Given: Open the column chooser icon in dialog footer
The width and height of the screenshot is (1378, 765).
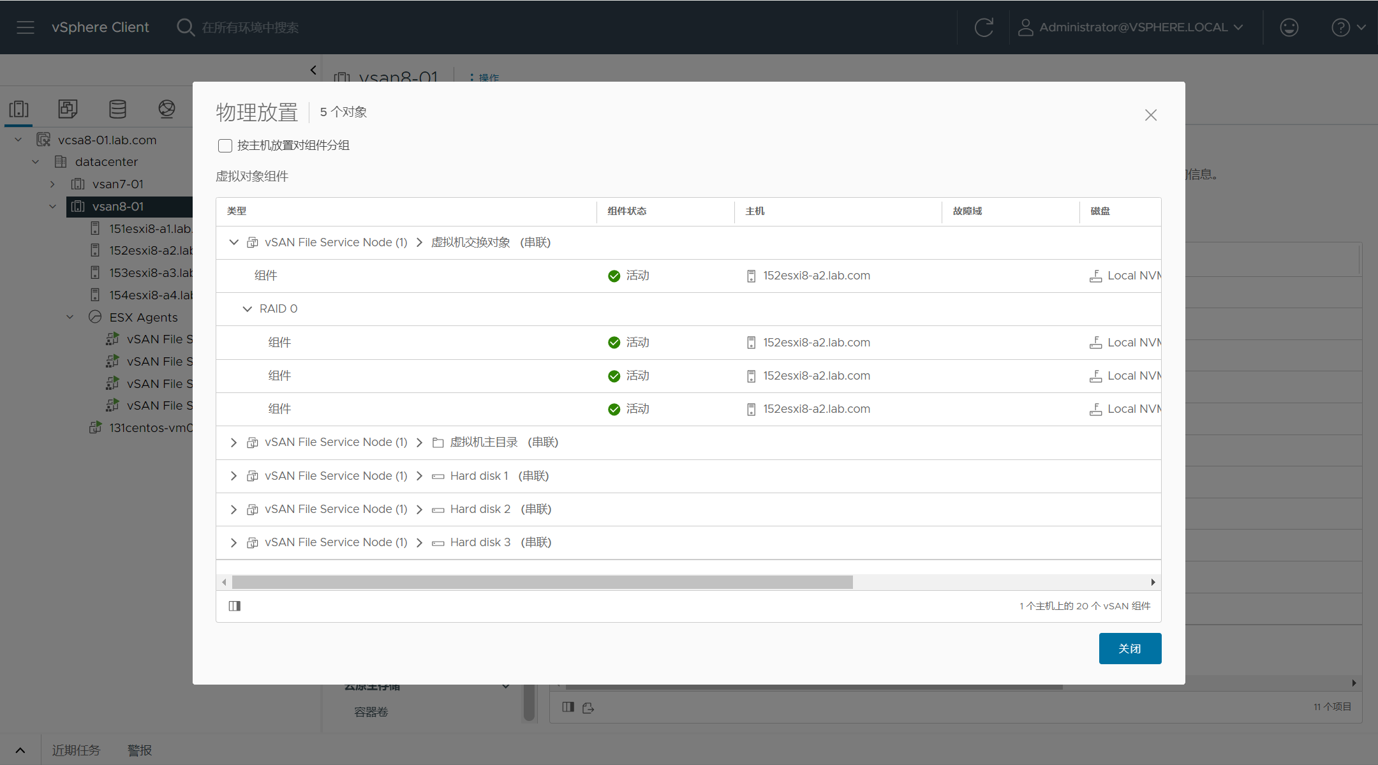Looking at the screenshot, I should coord(235,606).
